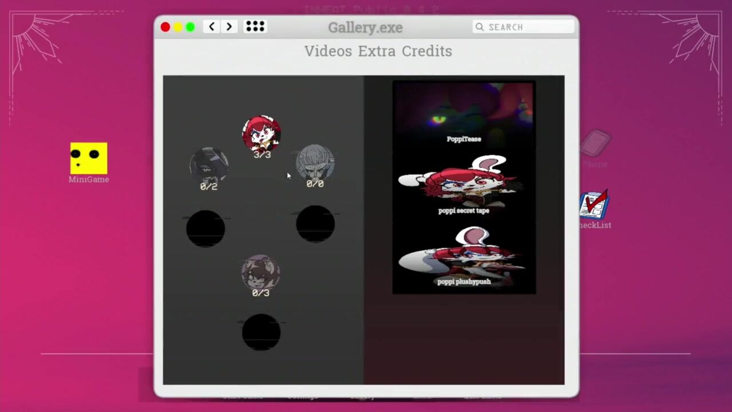Image resolution: width=732 pixels, height=412 pixels.
Task: Open the grid view icon
Action: (x=255, y=27)
